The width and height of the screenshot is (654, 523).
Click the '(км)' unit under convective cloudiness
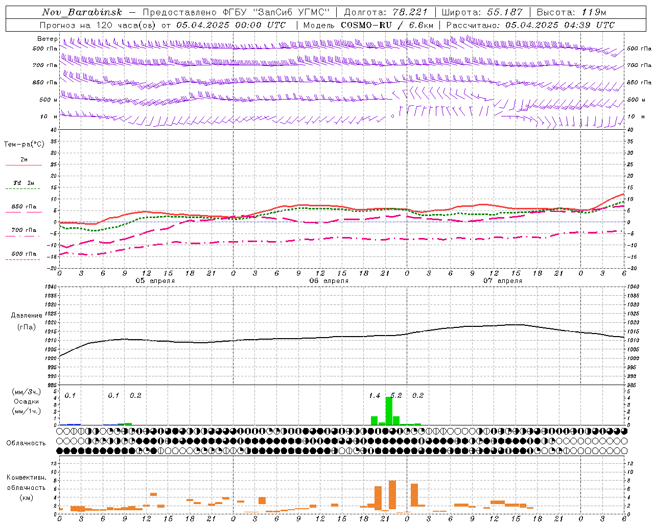[26, 497]
